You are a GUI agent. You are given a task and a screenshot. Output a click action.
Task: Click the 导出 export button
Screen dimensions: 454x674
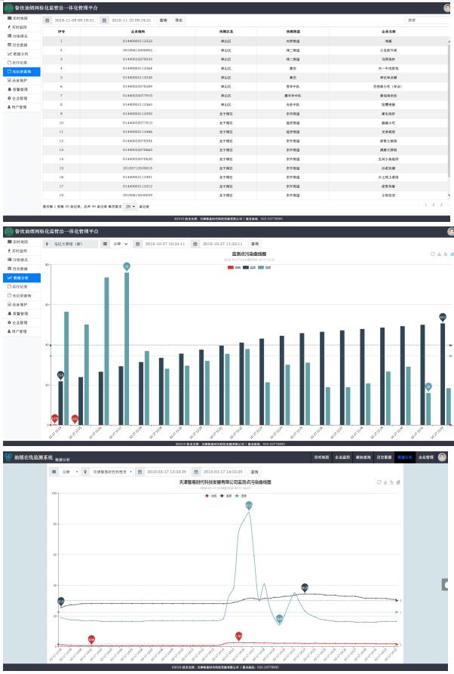pos(178,20)
